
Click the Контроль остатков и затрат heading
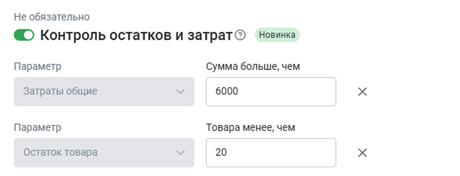coord(136,35)
